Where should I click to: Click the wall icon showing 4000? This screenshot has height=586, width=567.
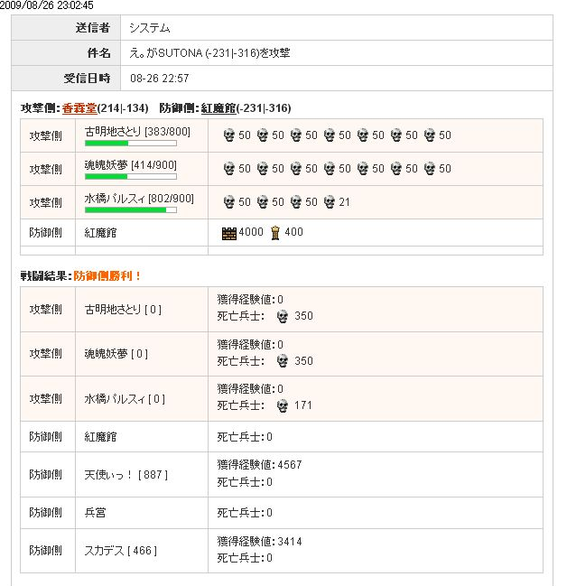(229, 233)
